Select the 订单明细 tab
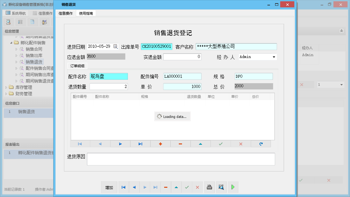This screenshot has height=197, width=350. click(x=78, y=66)
